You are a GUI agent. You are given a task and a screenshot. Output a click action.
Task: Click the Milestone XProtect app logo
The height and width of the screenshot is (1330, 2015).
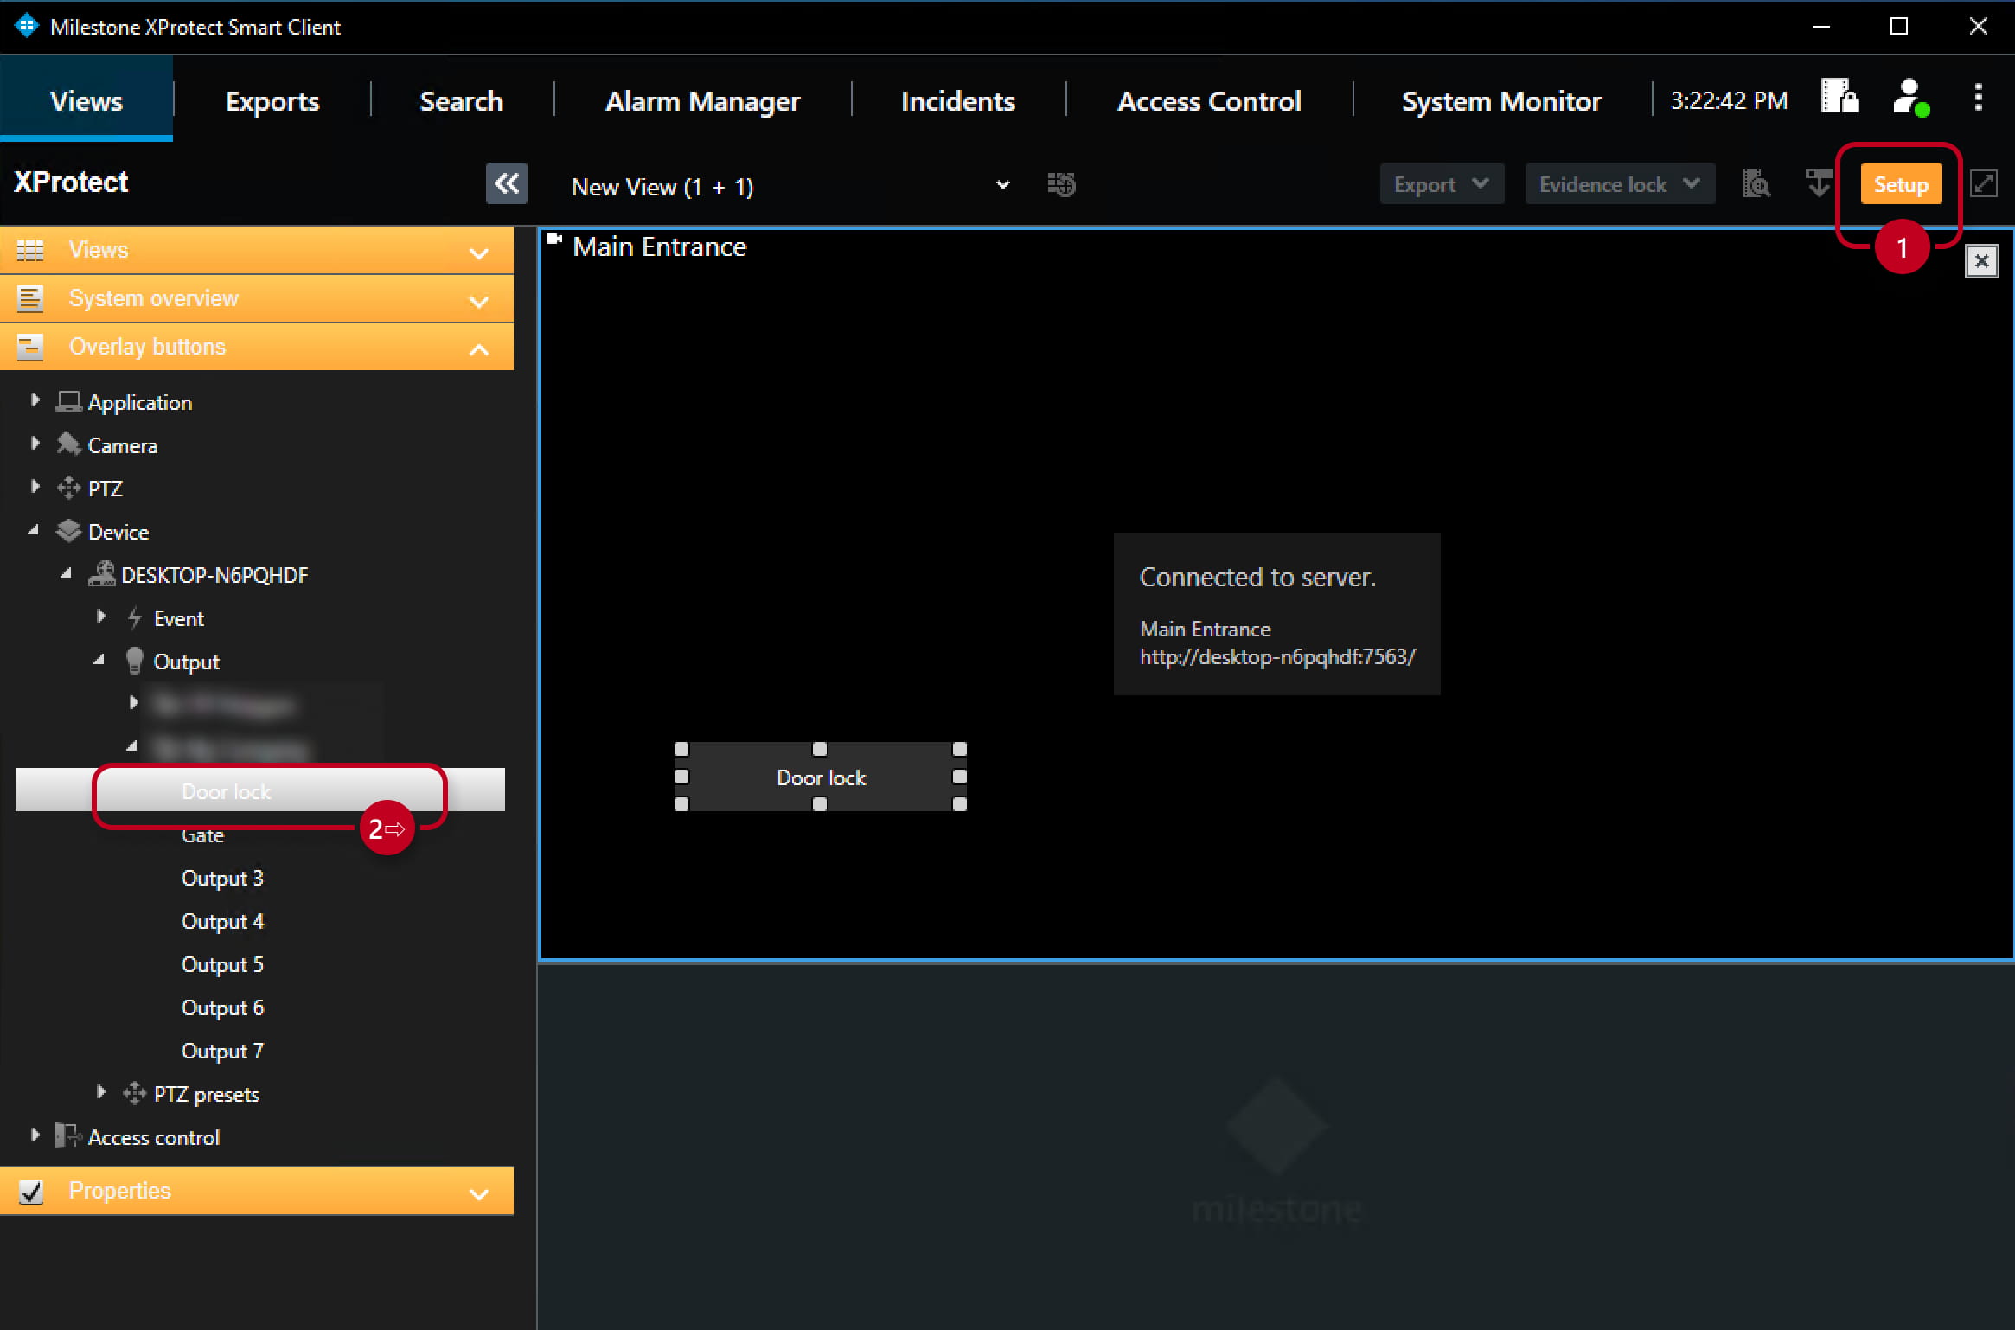point(27,26)
